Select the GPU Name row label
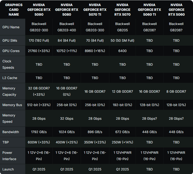Screen dimensions: 193x174 (11, 27)
